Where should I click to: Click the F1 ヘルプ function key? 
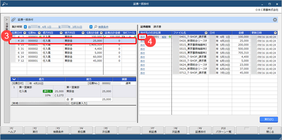tap(12, 130)
